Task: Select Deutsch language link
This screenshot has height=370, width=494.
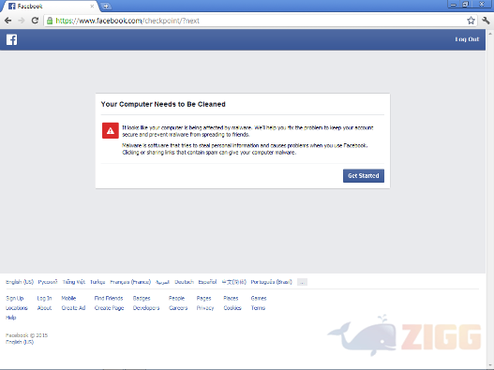Action: click(x=184, y=282)
